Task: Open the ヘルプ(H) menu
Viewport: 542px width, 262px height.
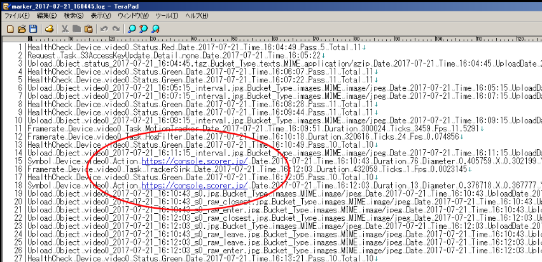Action: (197, 16)
